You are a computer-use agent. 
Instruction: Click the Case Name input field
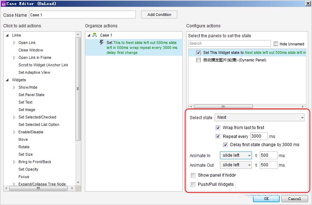tap(82, 15)
